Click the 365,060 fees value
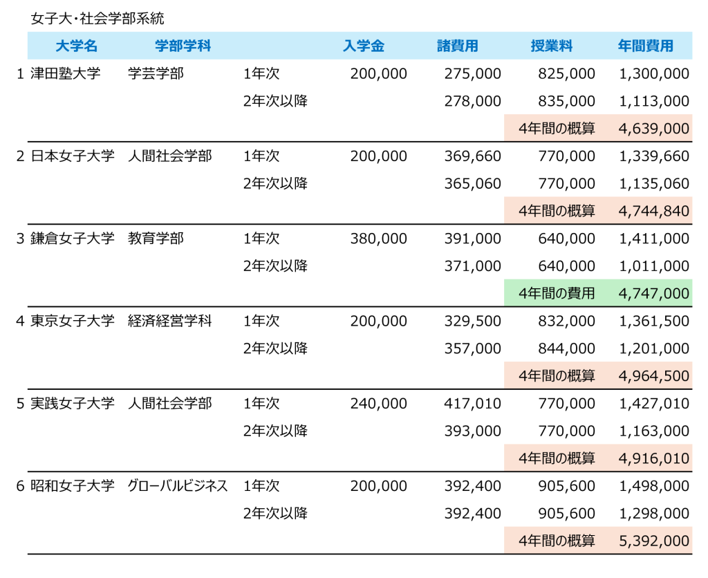The image size is (708, 578). pyautogui.click(x=472, y=184)
